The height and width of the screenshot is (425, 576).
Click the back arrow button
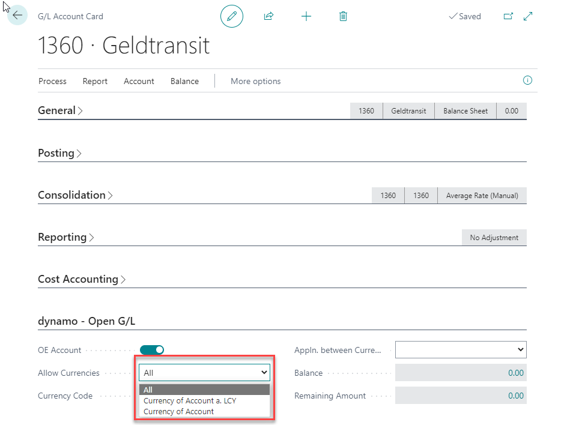point(17,16)
